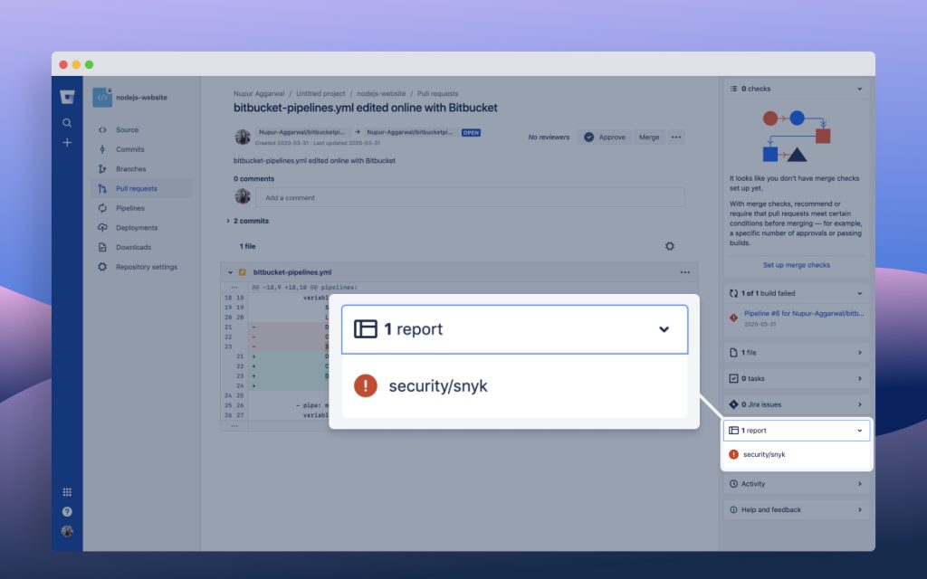
Task: Expand the 0 Jira issues panel
Action: pos(797,404)
